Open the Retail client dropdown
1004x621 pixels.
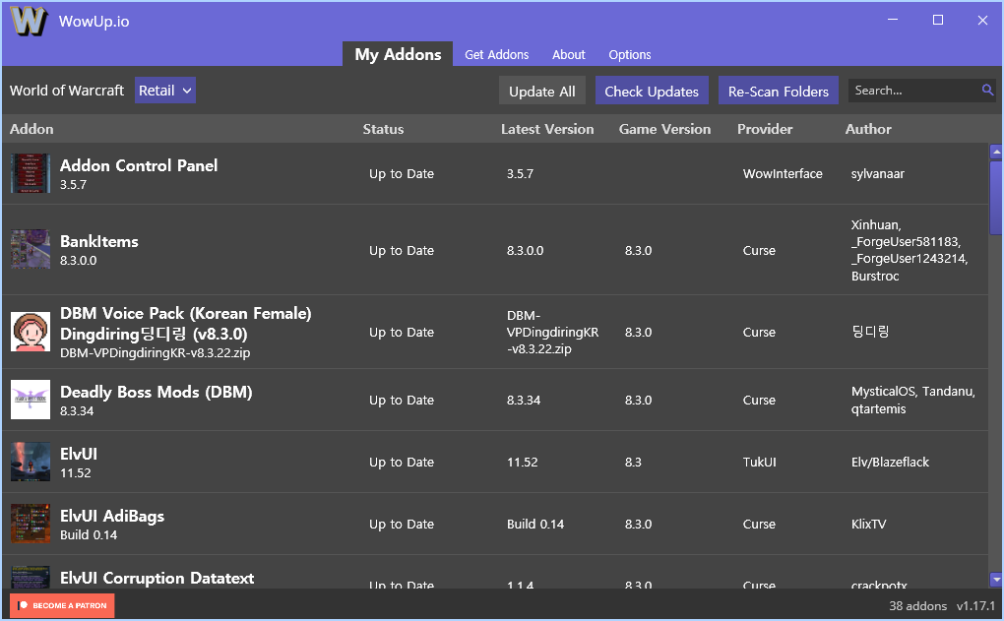tap(165, 91)
